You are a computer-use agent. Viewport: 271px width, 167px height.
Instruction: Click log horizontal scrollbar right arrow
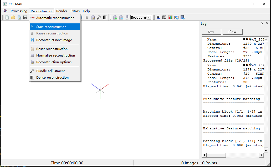[x=262, y=155]
